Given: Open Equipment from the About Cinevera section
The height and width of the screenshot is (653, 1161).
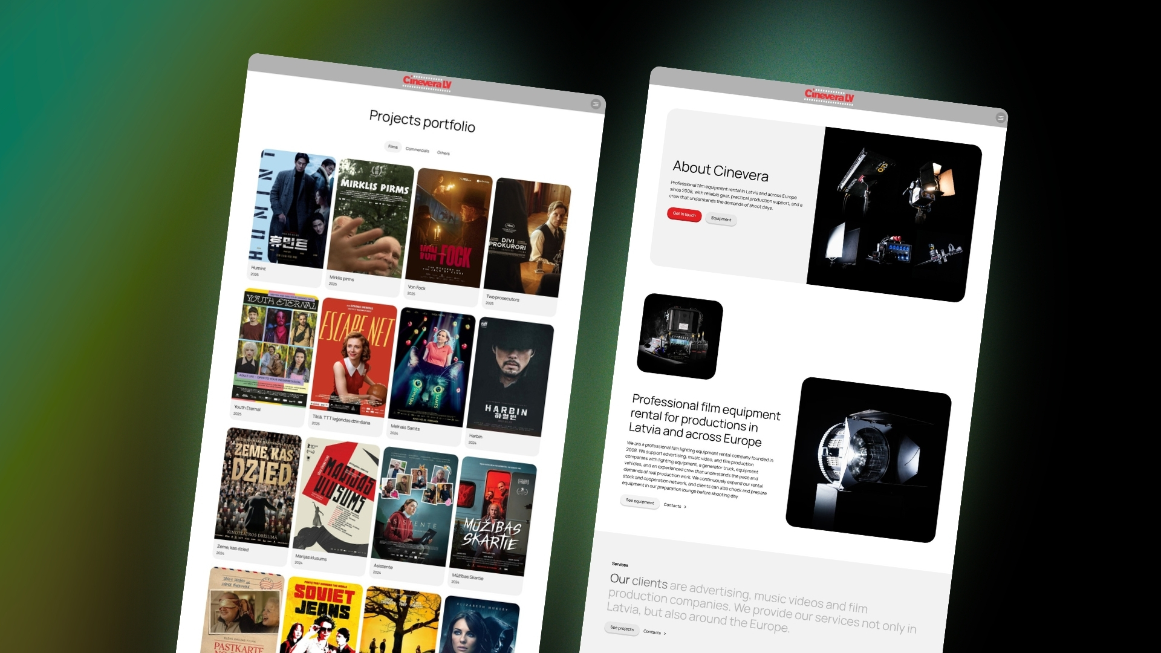Looking at the screenshot, I should pyautogui.click(x=721, y=219).
